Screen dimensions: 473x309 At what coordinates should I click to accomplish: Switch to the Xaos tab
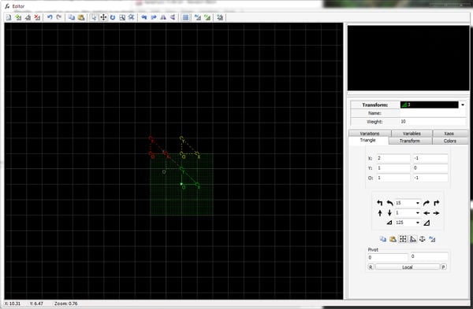click(449, 134)
